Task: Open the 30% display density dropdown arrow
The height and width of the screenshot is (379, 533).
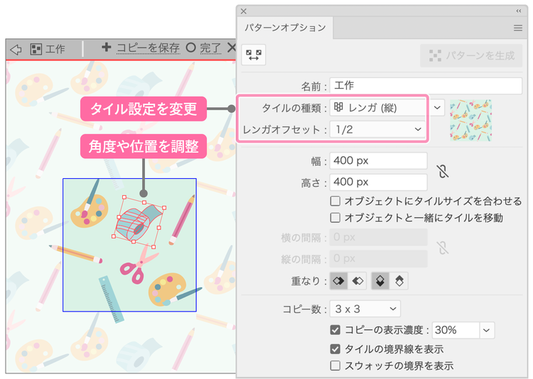Action: tap(487, 330)
